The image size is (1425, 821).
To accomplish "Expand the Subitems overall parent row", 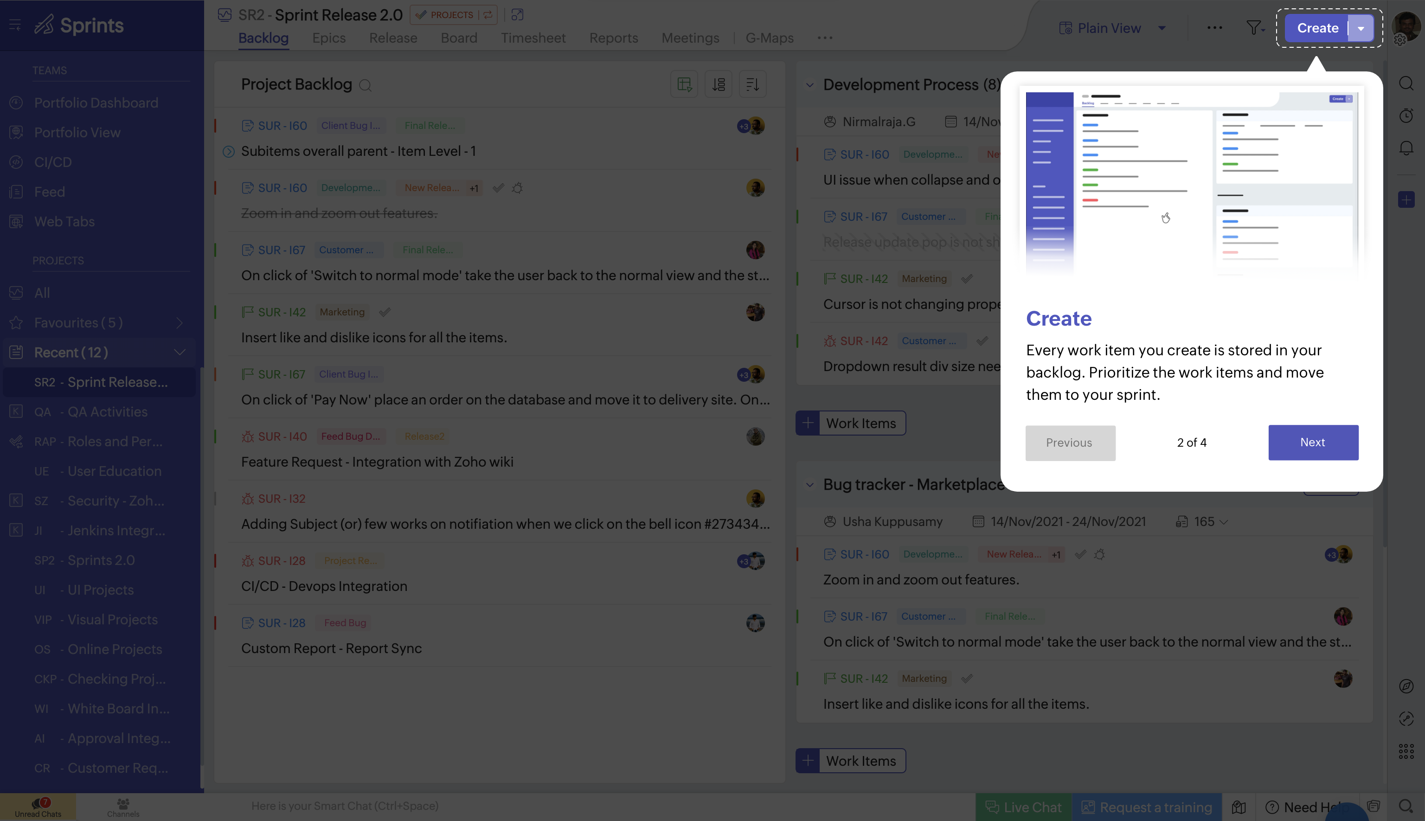I will pyautogui.click(x=228, y=151).
